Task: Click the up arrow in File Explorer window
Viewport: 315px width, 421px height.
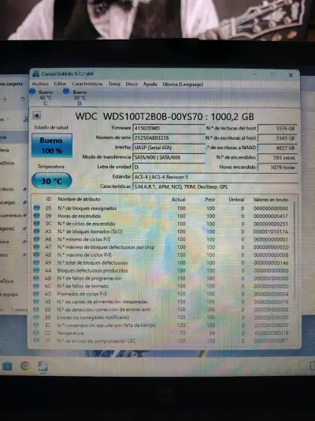Action: coord(23,99)
